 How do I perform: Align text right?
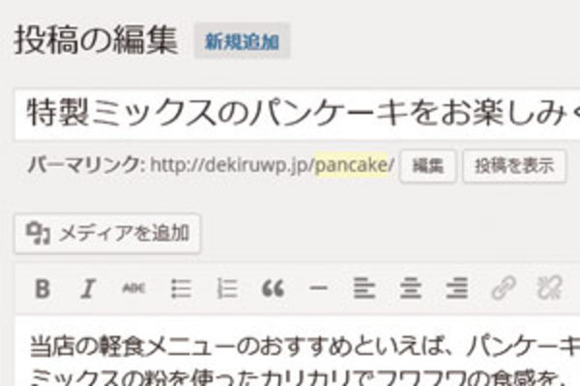[x=457, y=289]
